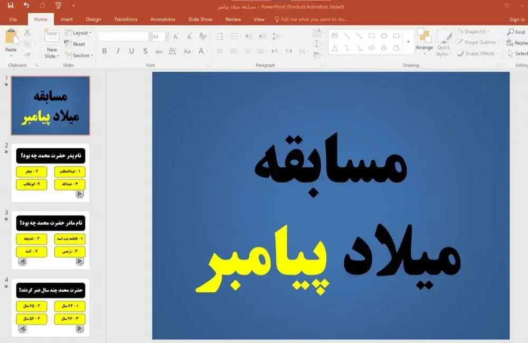Open the Customize Quick Access Toolbar arrow

(x=73, y=6)
